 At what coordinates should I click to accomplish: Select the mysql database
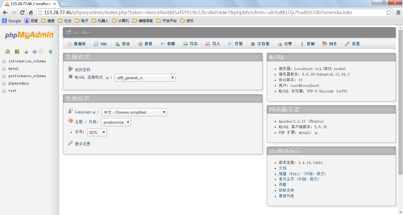14,69
